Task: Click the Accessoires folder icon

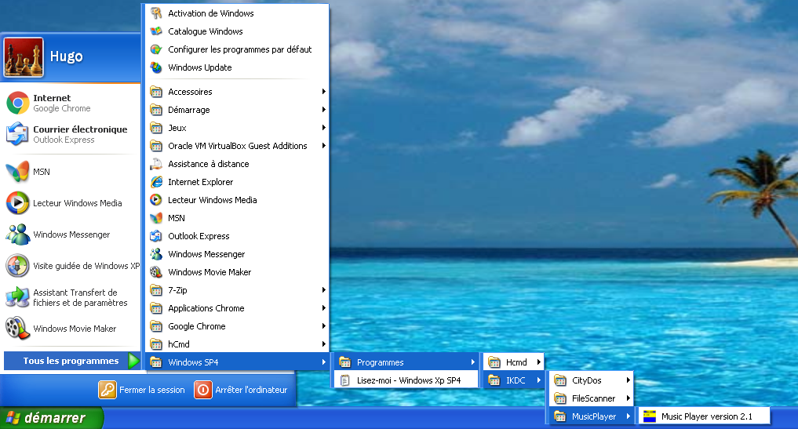Action: [x=156, y=92]
